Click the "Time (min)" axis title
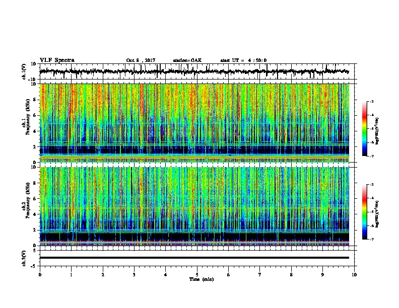The width and height of the screenshot is (399, 308). point(202,279)
